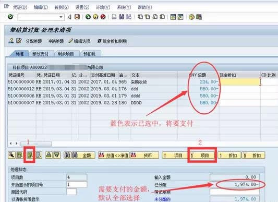Go to Last Page icon
The width and height of the screenshot is (278, 202).
coord(162,17)
